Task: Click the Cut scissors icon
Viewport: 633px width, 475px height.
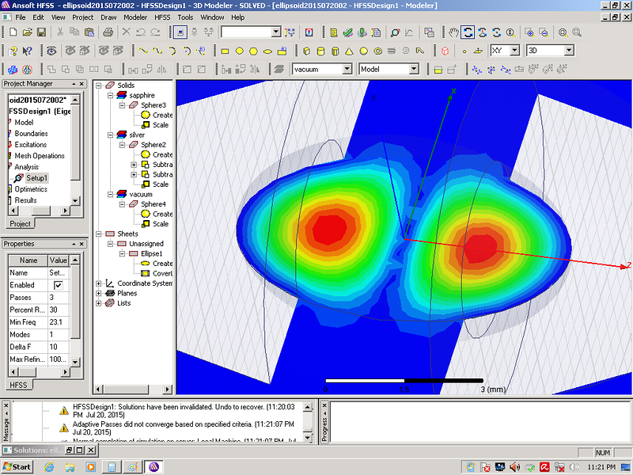Action: [x=59, y=32]
